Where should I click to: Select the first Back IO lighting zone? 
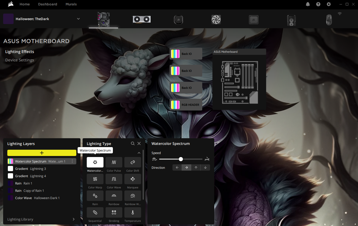186,54
